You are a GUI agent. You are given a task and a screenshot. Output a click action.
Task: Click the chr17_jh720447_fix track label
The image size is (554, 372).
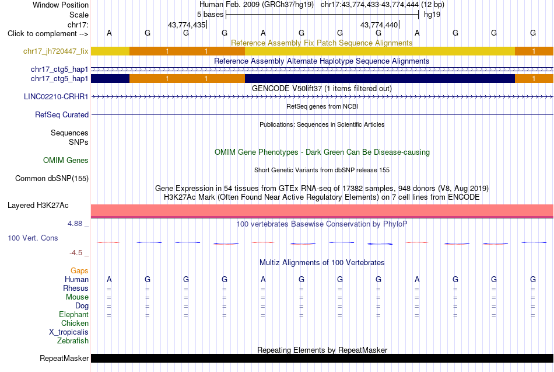(56, 51)
